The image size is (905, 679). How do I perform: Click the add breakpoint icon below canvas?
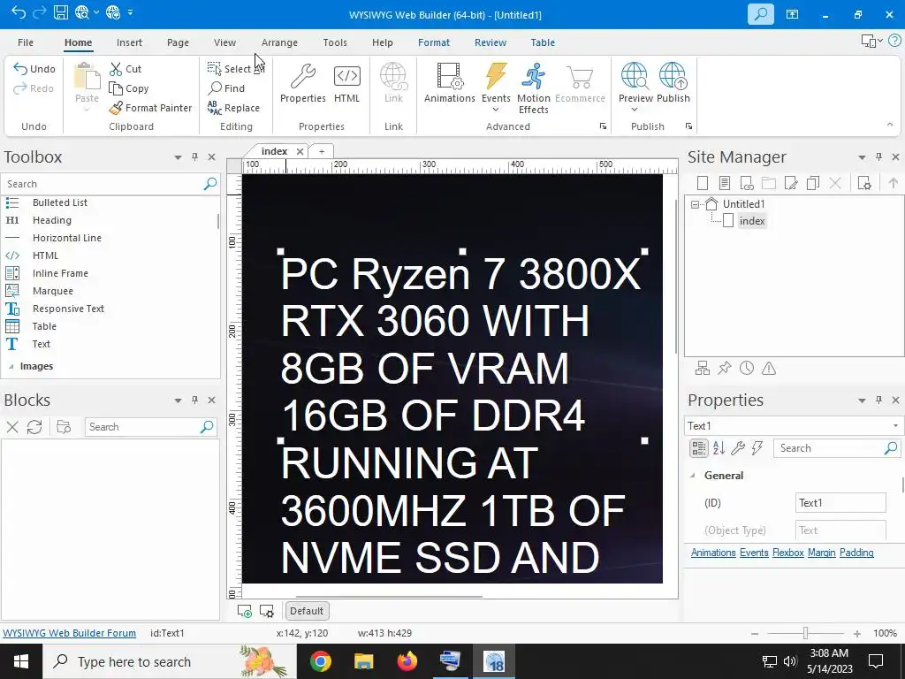(x=244, y=611)
